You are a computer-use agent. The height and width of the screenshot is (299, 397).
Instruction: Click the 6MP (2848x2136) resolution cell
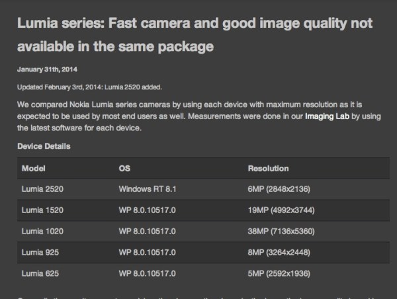[x=282, y=189]
